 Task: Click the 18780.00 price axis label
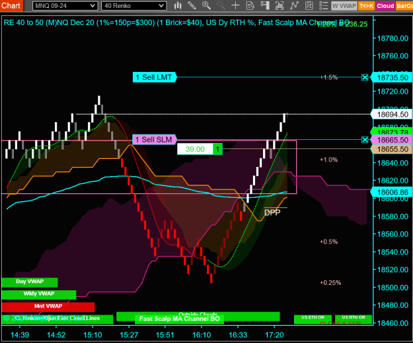point(393,38)
